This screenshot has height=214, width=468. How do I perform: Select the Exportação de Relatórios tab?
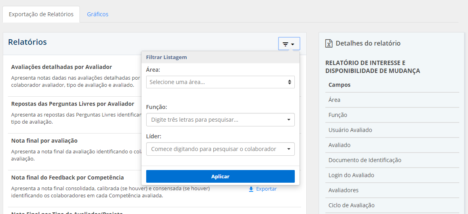tap(41, 14)
